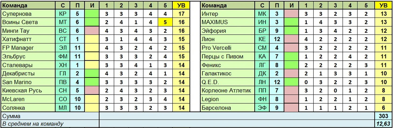Select the green И cell for Супернова
393x128 pixels.
[92, 14]
